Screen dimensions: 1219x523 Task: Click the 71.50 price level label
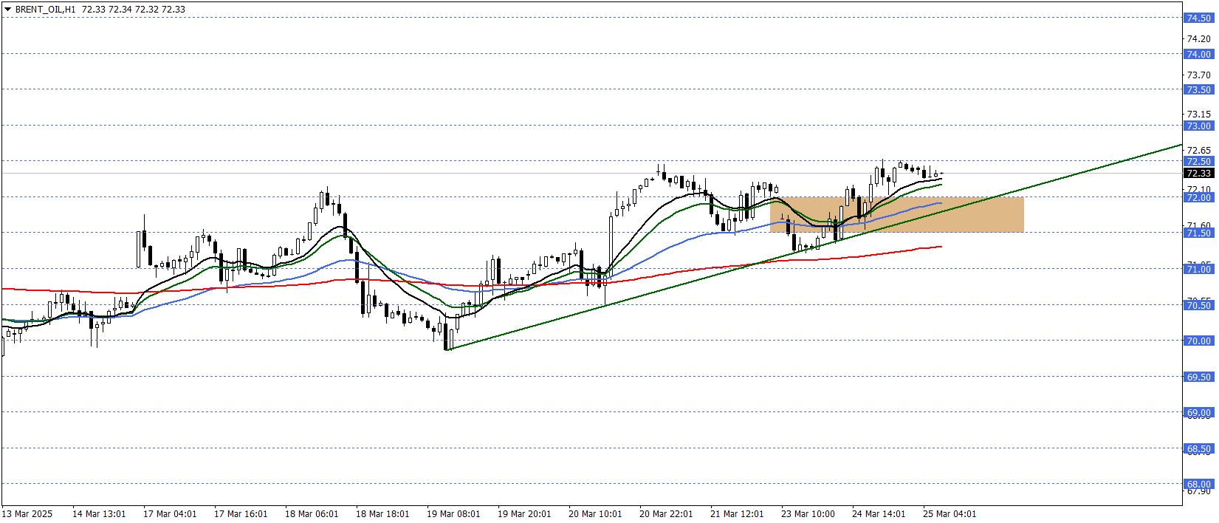click(x=1198, y=233)
